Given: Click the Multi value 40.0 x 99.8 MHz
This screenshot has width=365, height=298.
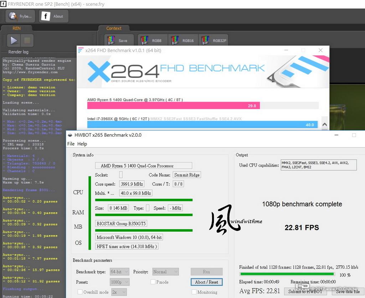Looking at the screenshot, I should (136, 193).
